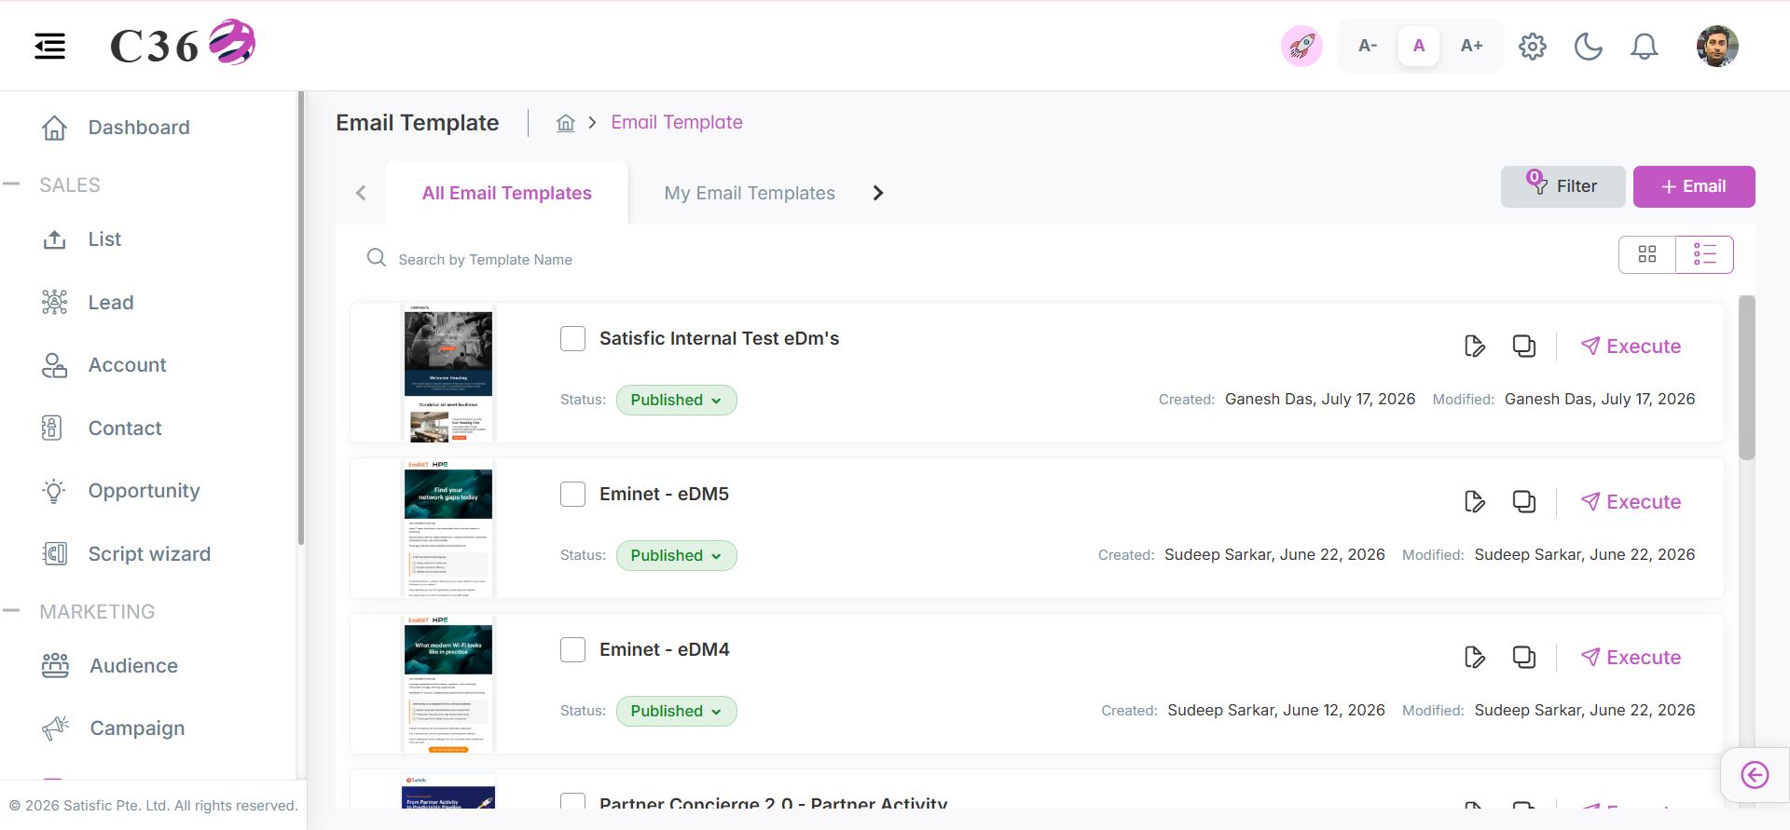The height and width of the screenshot is (830, 1790).
Task: Click the Dashboard house icon
Action: pyautogui.click(x=55, y=128)
